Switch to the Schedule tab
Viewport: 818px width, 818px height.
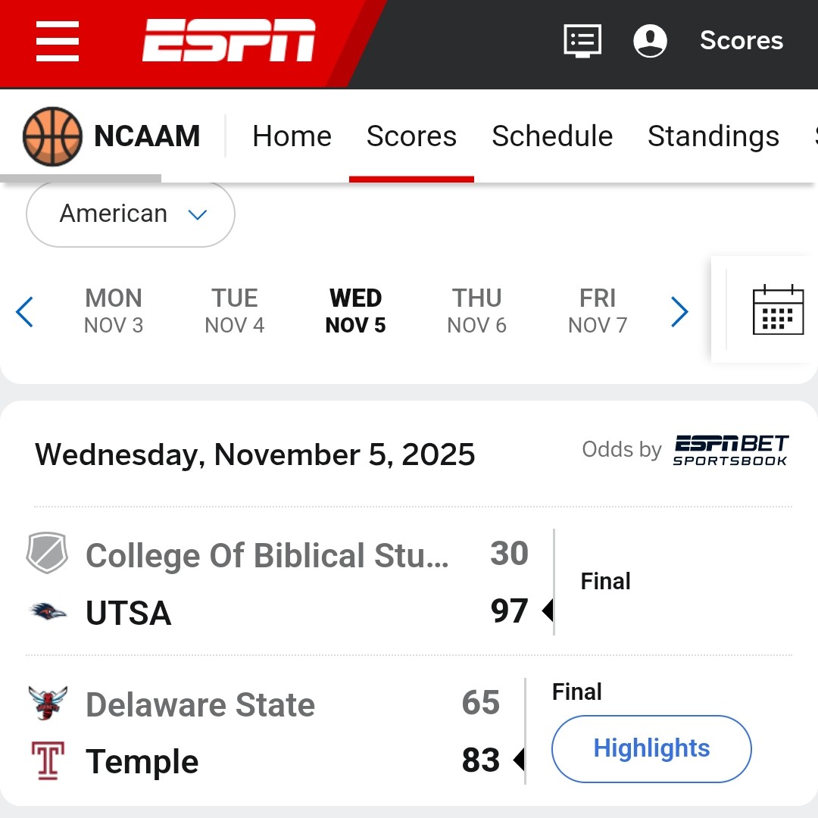pos(552,136)
